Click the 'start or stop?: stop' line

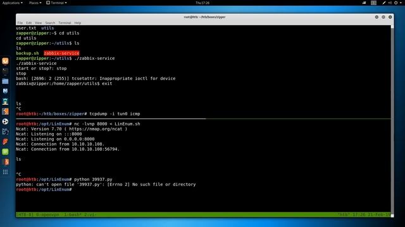[41, 69]
